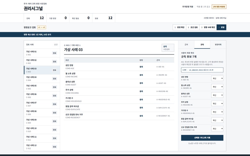This screenshot has height=156, width=250.
Task: Click the 권리시그널 app title
Action: coord(33,8)
